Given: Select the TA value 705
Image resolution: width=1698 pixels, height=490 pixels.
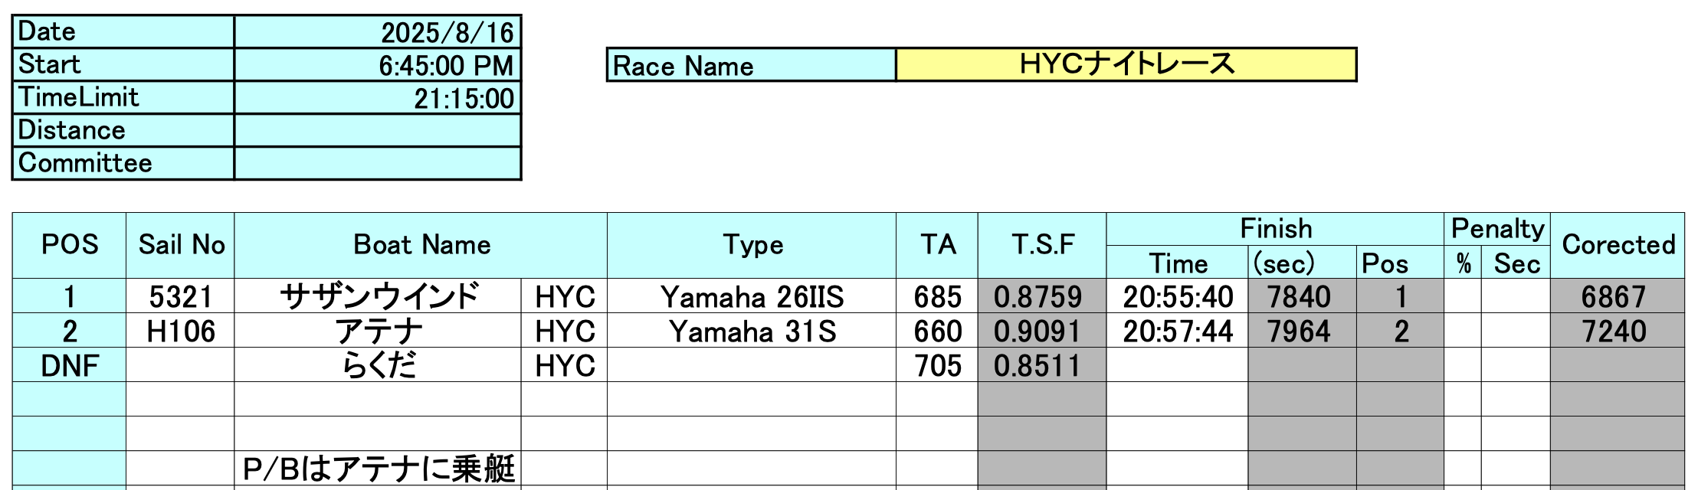Looking at the screenshot, I should pos(936,365).
